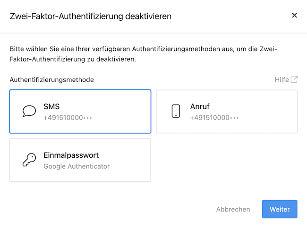Click the instruction paragraph starting with Bitte wählen
The image size is (307, 227).
(x=143, y=54)
